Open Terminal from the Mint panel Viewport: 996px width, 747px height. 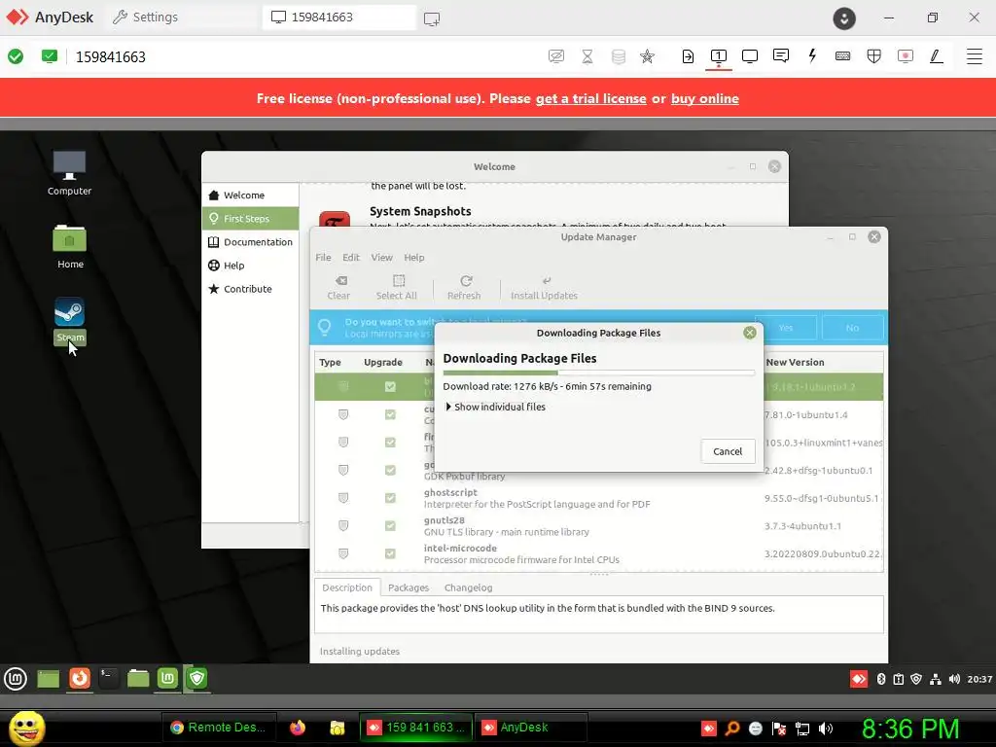pos(109,678)
